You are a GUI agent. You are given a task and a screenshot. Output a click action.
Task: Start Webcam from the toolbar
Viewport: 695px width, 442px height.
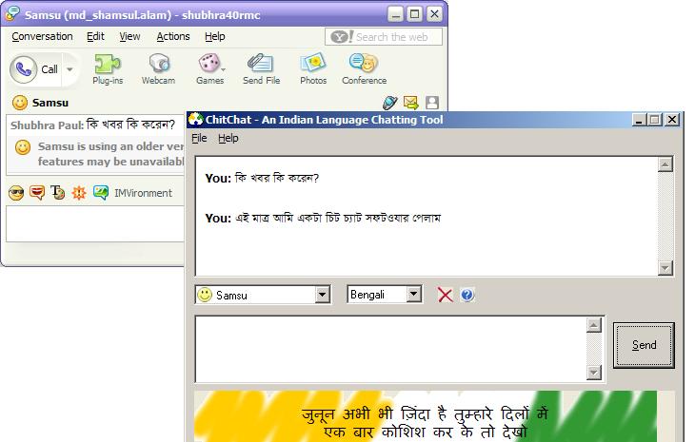(x=158, y=69)
